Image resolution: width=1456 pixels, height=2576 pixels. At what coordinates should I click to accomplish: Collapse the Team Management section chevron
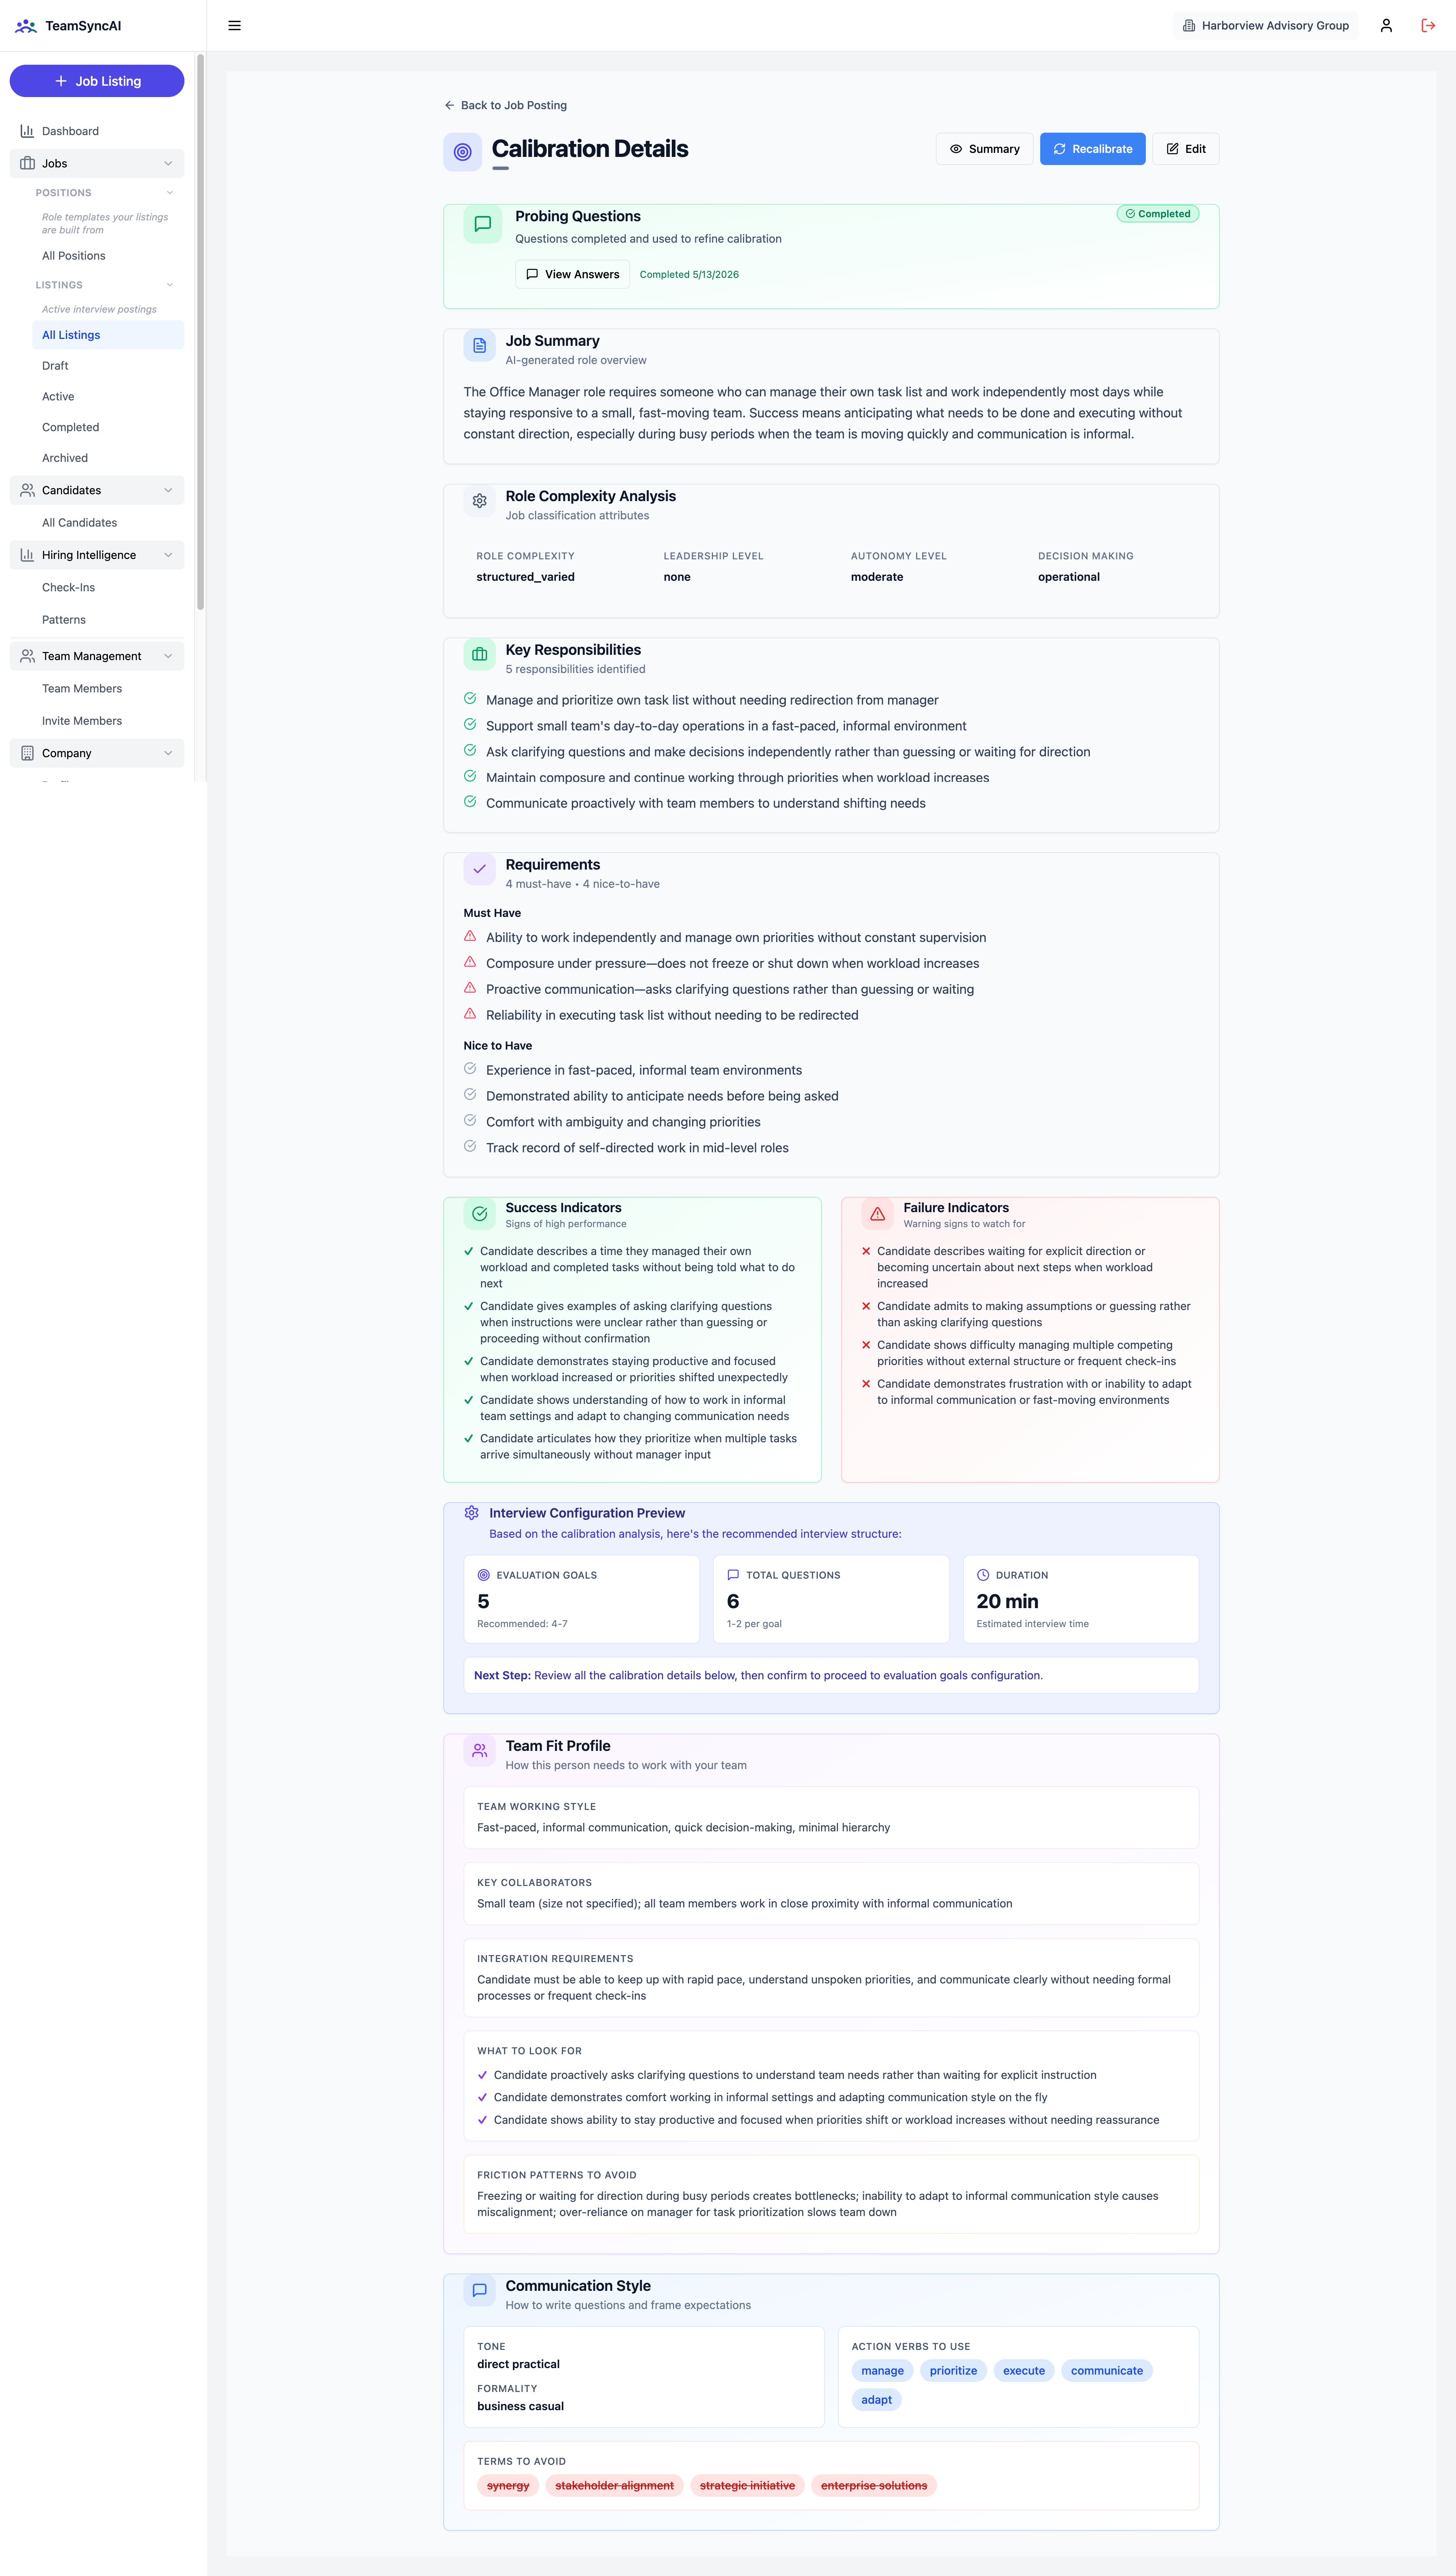[168, 656]
